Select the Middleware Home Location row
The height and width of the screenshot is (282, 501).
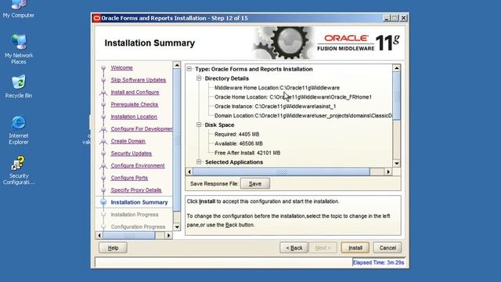[x=277, y=88]
